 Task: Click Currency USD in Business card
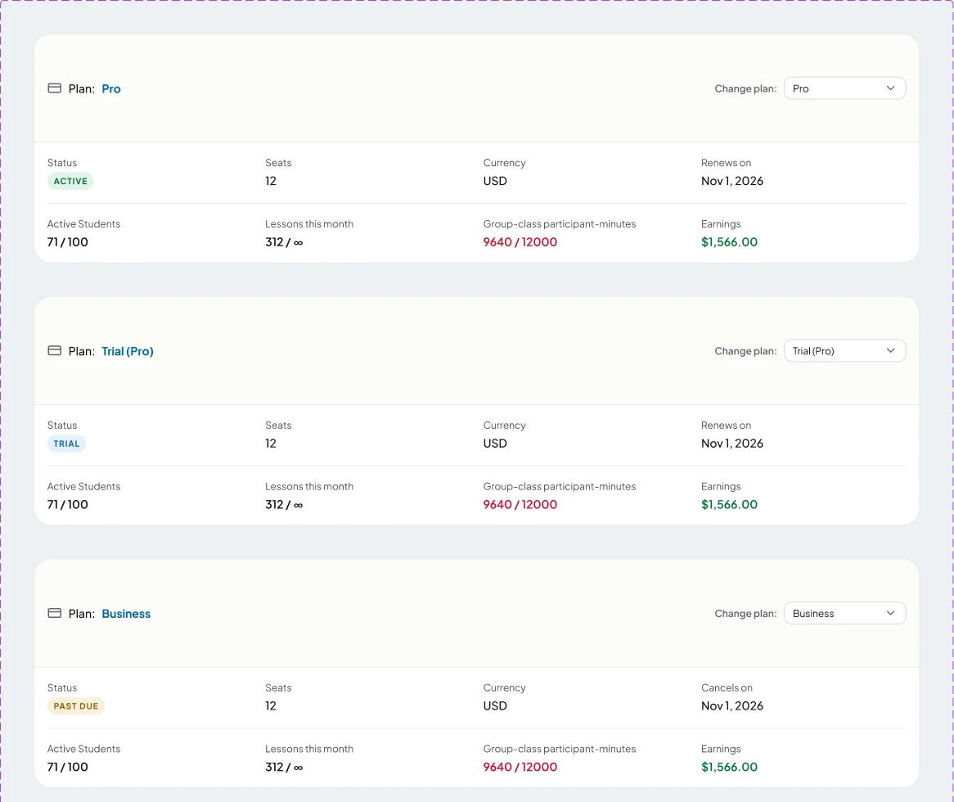(495, 706)
